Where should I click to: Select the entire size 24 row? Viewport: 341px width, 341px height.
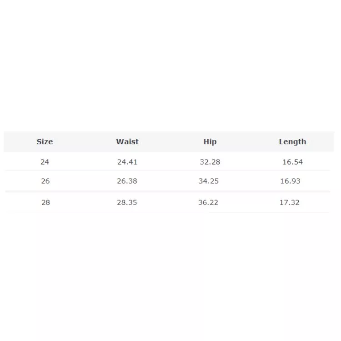coord(168,162)
